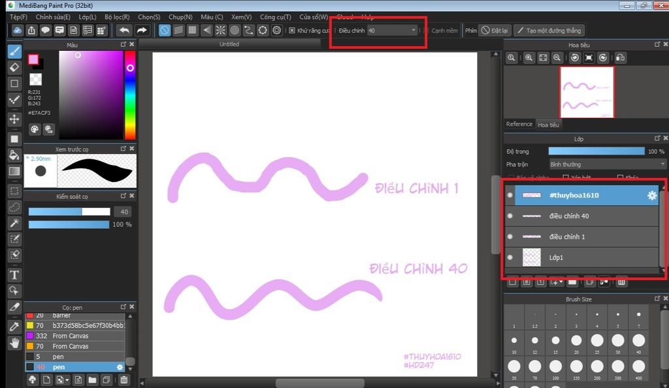Enable curve snap guide
Viewport: 669px width, 388px height.
(x=249, y=30)
